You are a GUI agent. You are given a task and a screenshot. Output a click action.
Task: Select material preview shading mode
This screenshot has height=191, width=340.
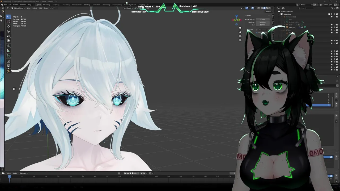click(267, 8)
